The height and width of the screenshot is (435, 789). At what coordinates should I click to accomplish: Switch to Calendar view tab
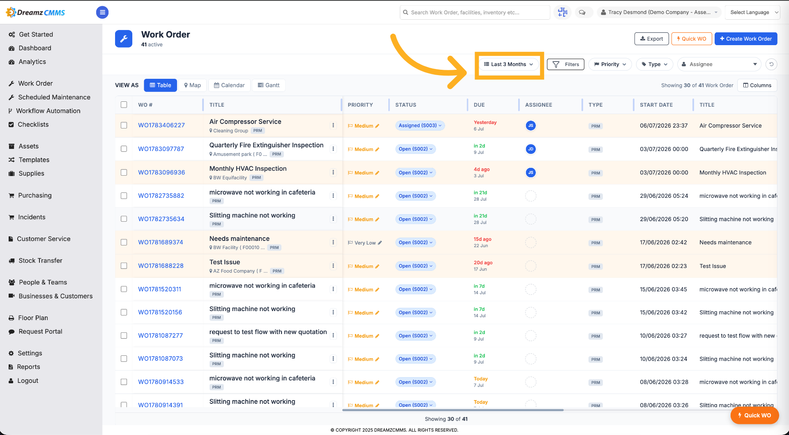pyautogui.click(x=229, y=85)
